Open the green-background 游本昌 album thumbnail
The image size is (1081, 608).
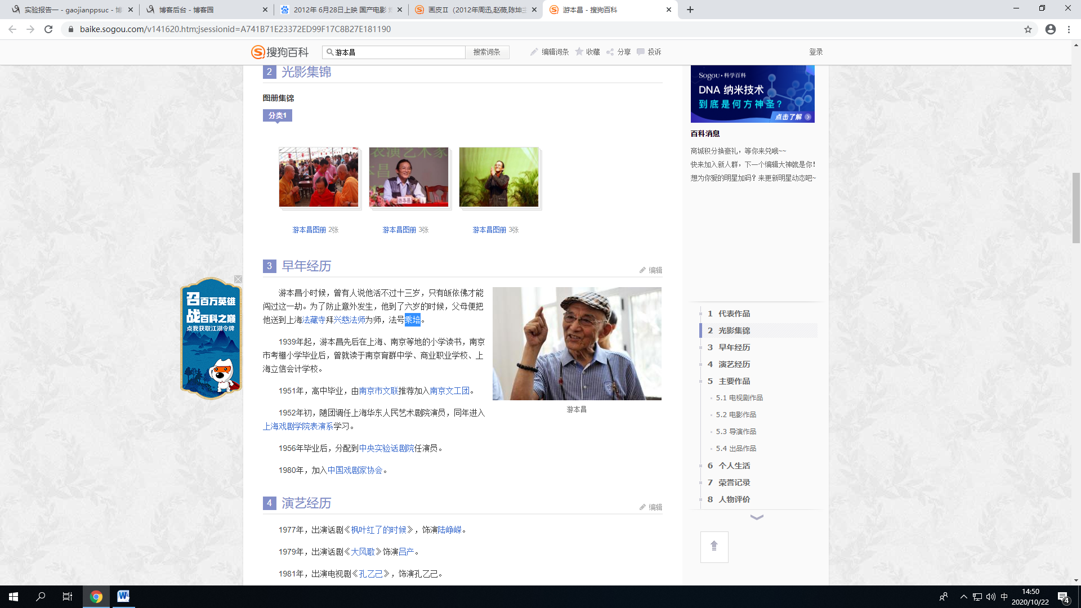[x=499, y=177]
